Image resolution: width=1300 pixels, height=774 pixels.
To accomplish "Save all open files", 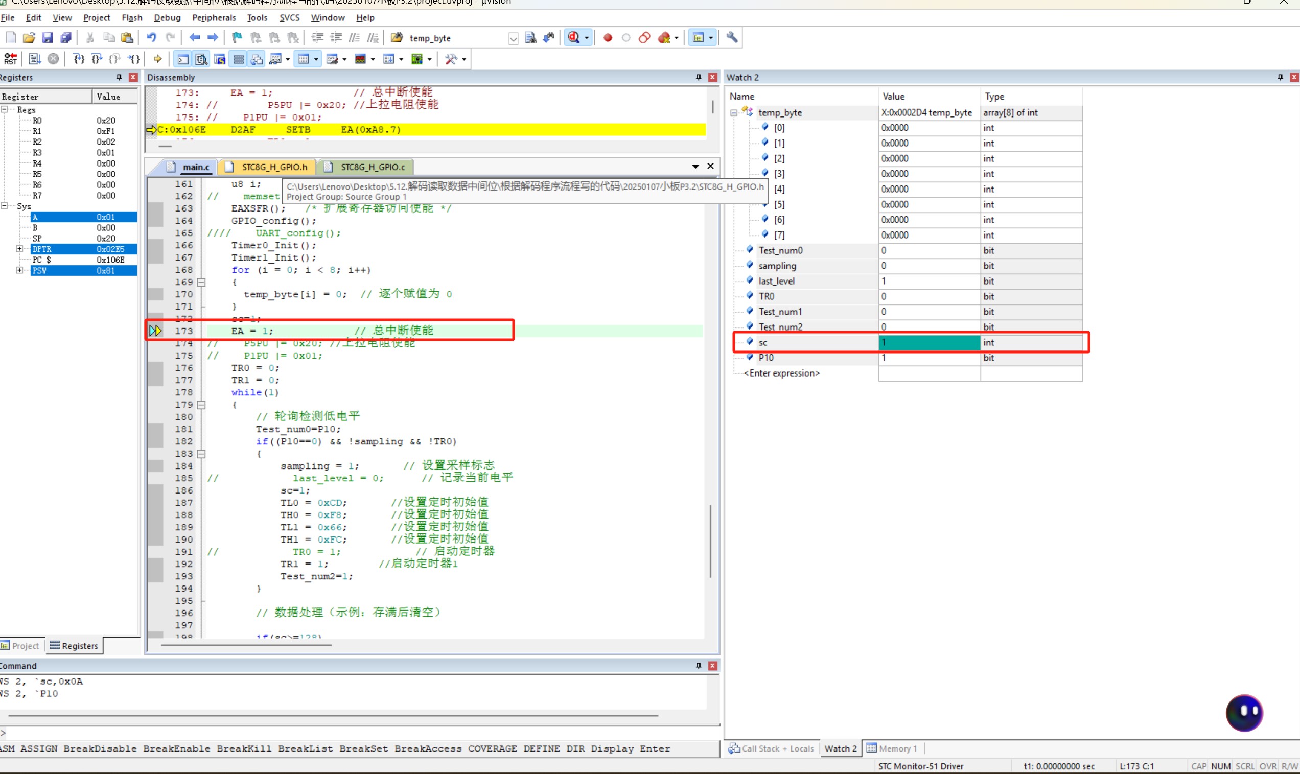I will (x=66, y=38).
